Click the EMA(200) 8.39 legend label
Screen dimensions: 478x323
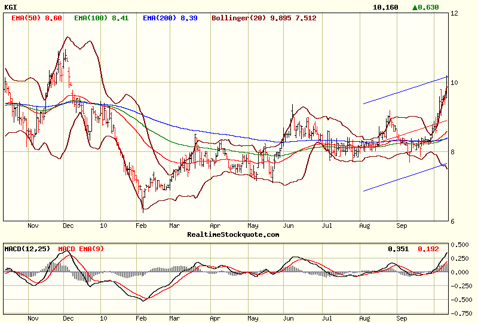point(170,18)
